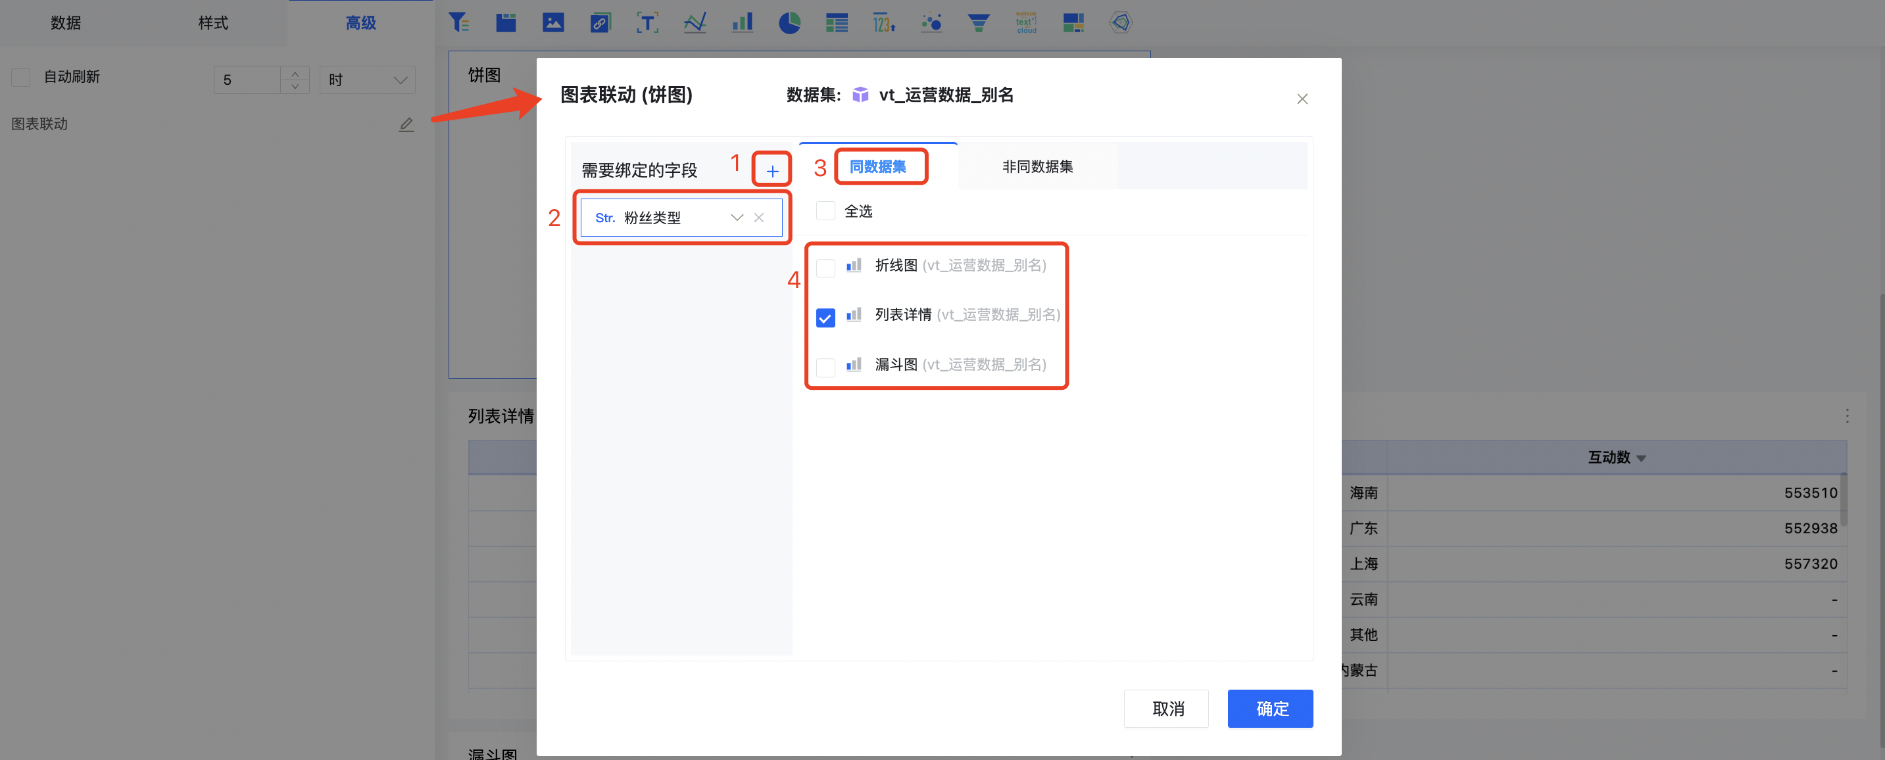Open the 时 refresh unit dropdown

pos(366,80)
